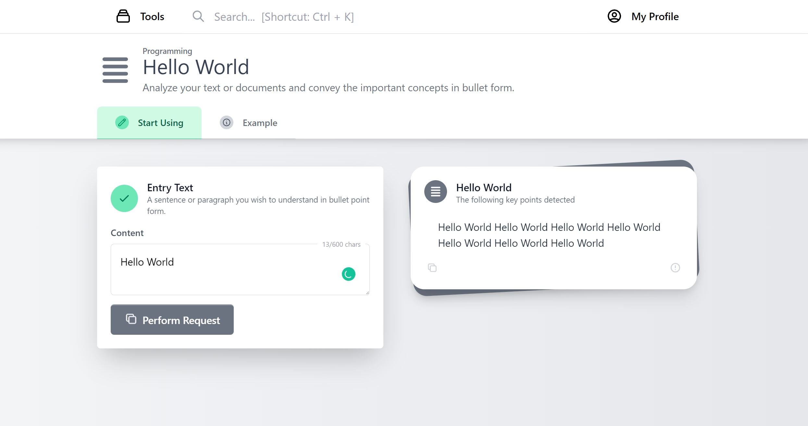Click the green checkmark circle by Entry Text
Viewport: 808px width, 426px height.
[124, 198]
